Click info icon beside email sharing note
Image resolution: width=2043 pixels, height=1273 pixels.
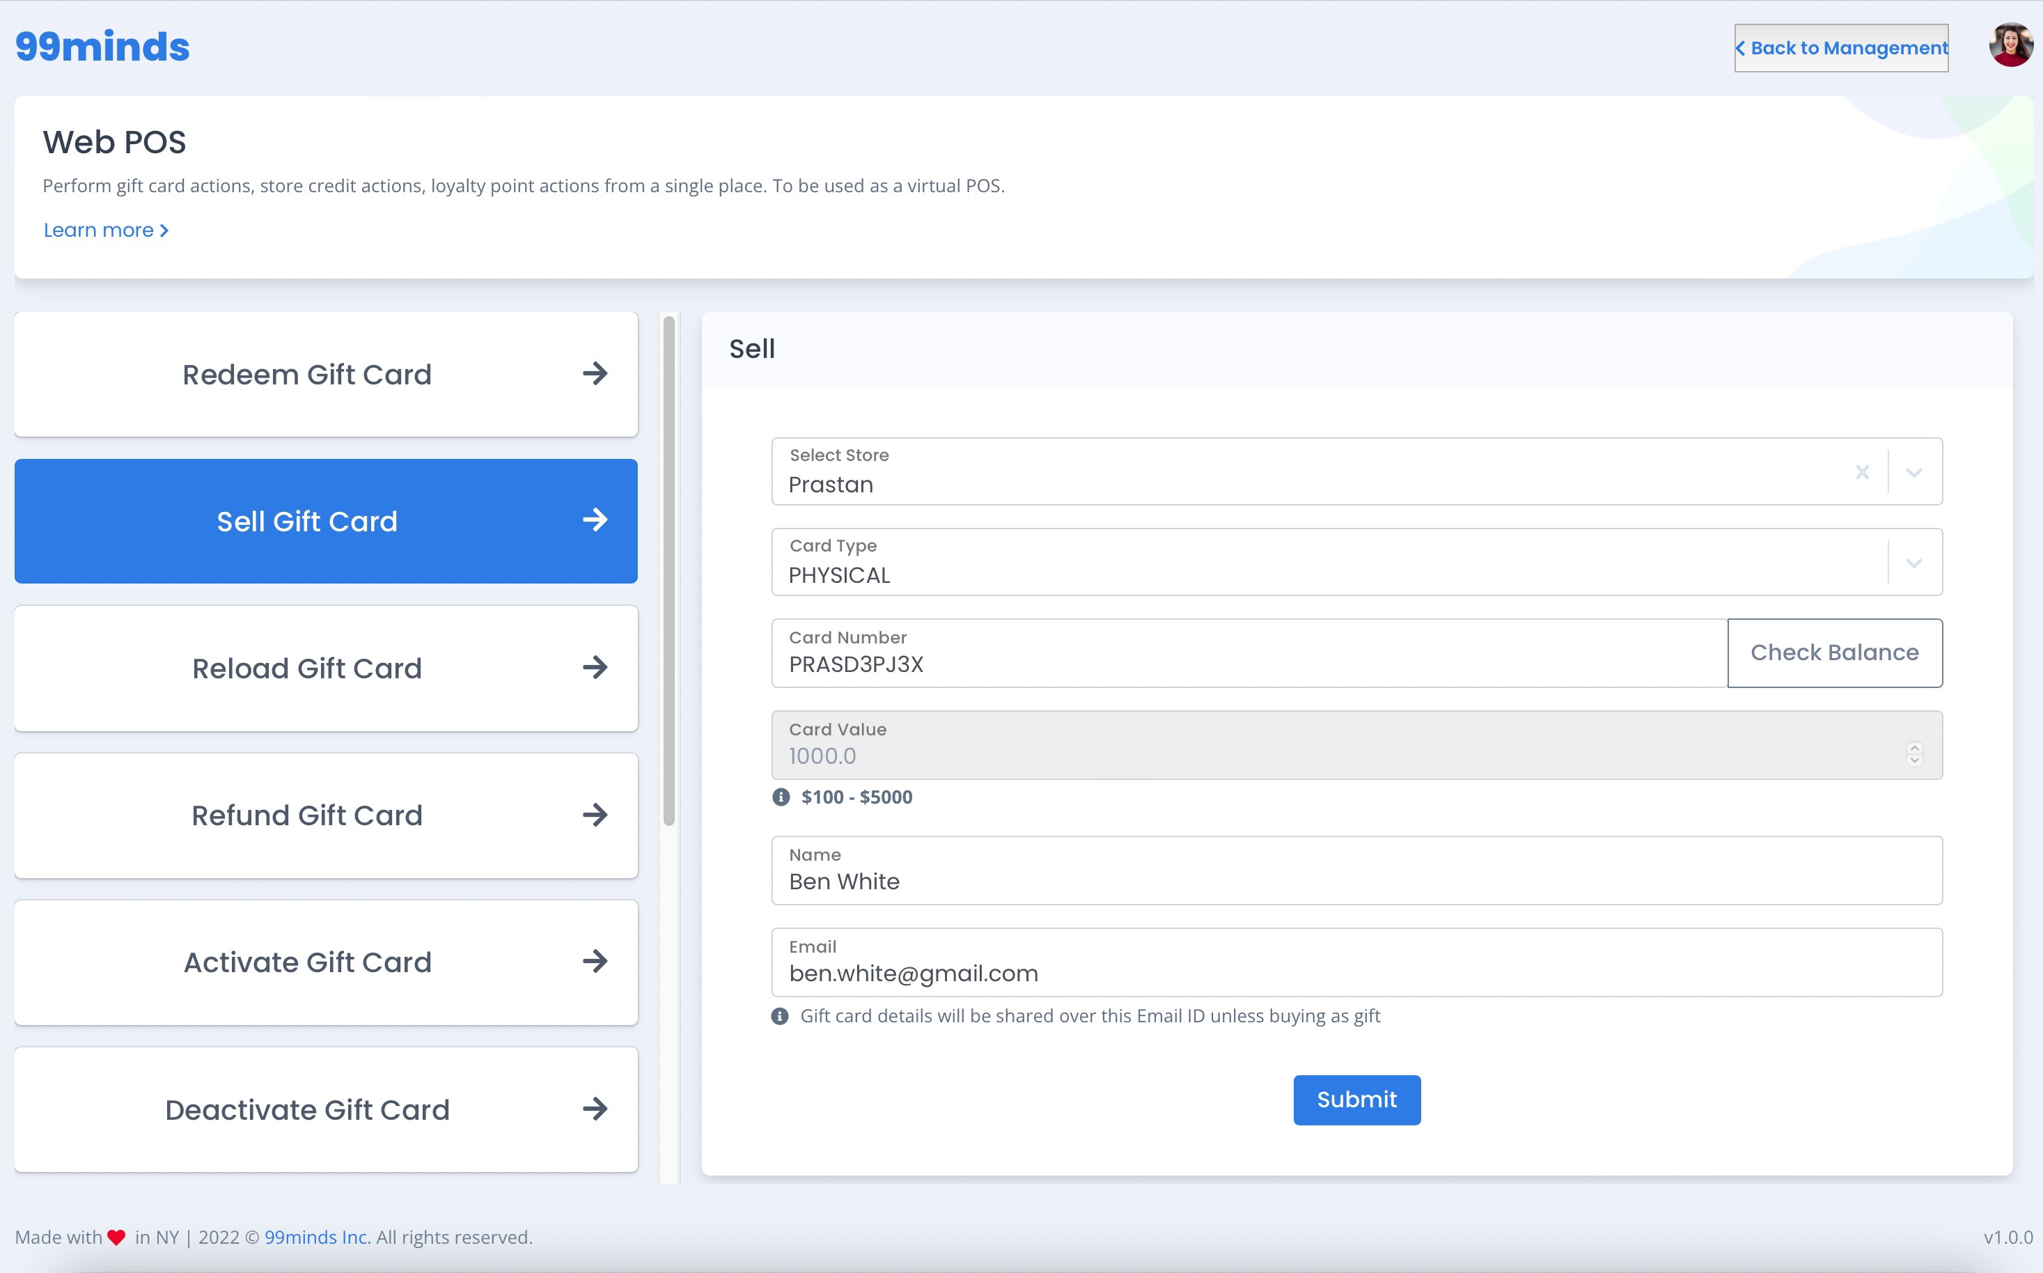click(x=781, y=1016)
